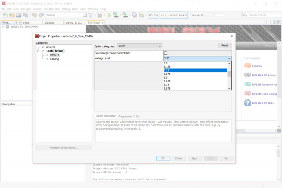Click the Help button in dialog
Screen dimensions: 282x188
pyautogui.click(x=226, y=158)
